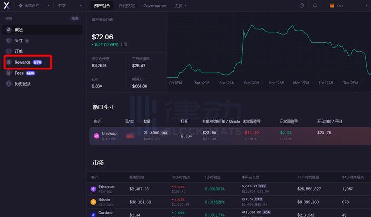Click the $26.47 free collateral value
The image size is (371, 217).
pos(139,66)
